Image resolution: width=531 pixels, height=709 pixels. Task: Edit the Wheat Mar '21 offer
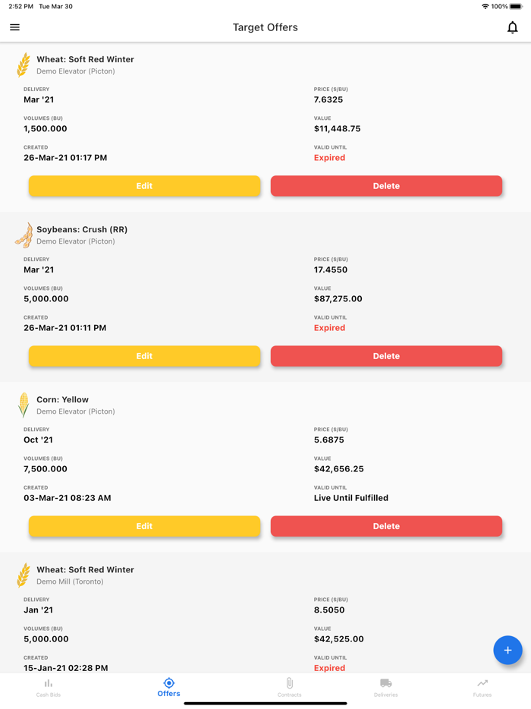point(144,186)
